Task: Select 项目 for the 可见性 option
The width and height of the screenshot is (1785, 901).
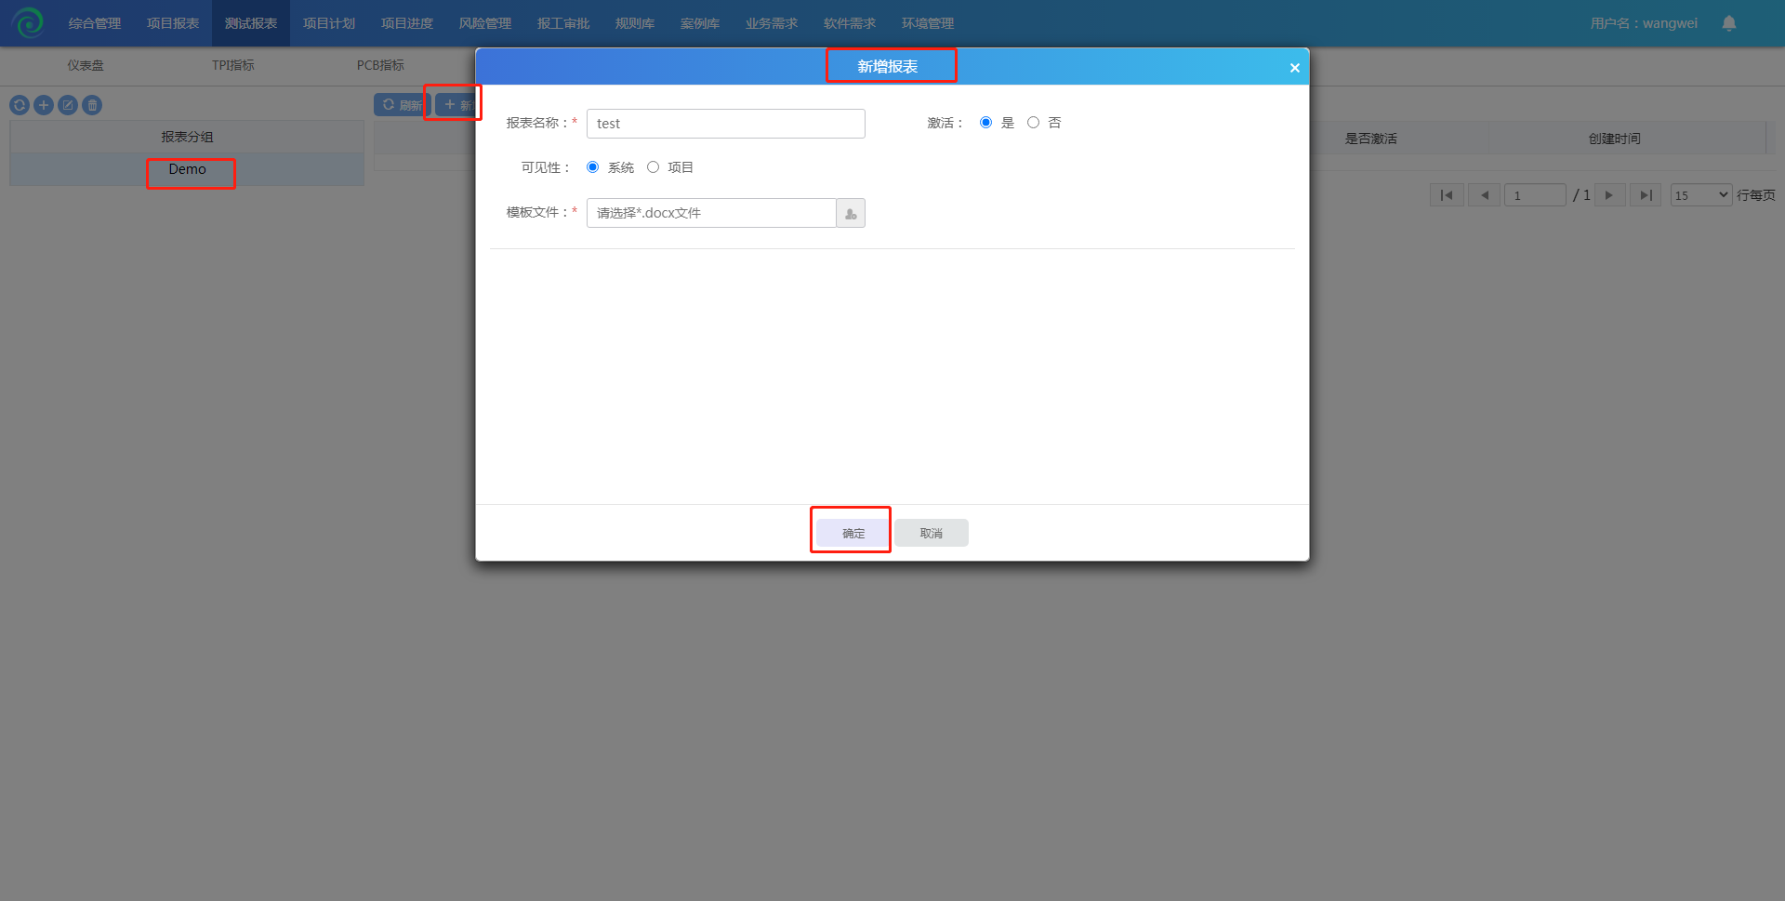Action: point(653,167)
